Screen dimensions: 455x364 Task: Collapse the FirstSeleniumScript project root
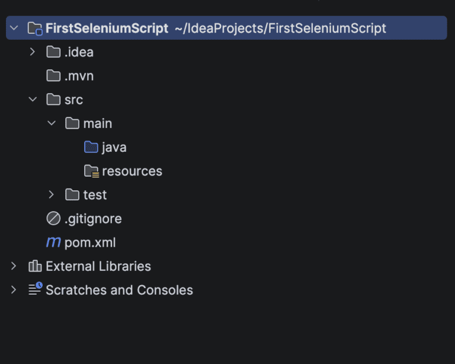click(x=14, y=28)
